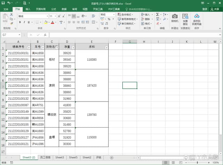Click the AutoSum sigma icon
This screenshot has height=165, width=223.
158,15
